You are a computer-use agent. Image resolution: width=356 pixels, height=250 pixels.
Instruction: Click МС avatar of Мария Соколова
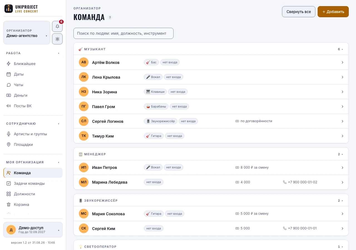tap(84, 214)
